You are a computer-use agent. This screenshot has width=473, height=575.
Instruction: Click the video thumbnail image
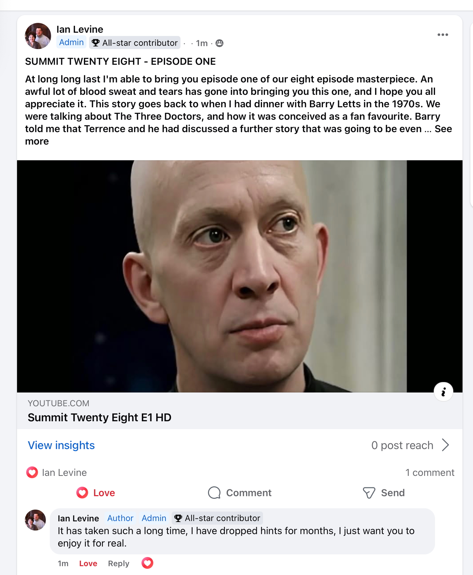coord(240,276)
